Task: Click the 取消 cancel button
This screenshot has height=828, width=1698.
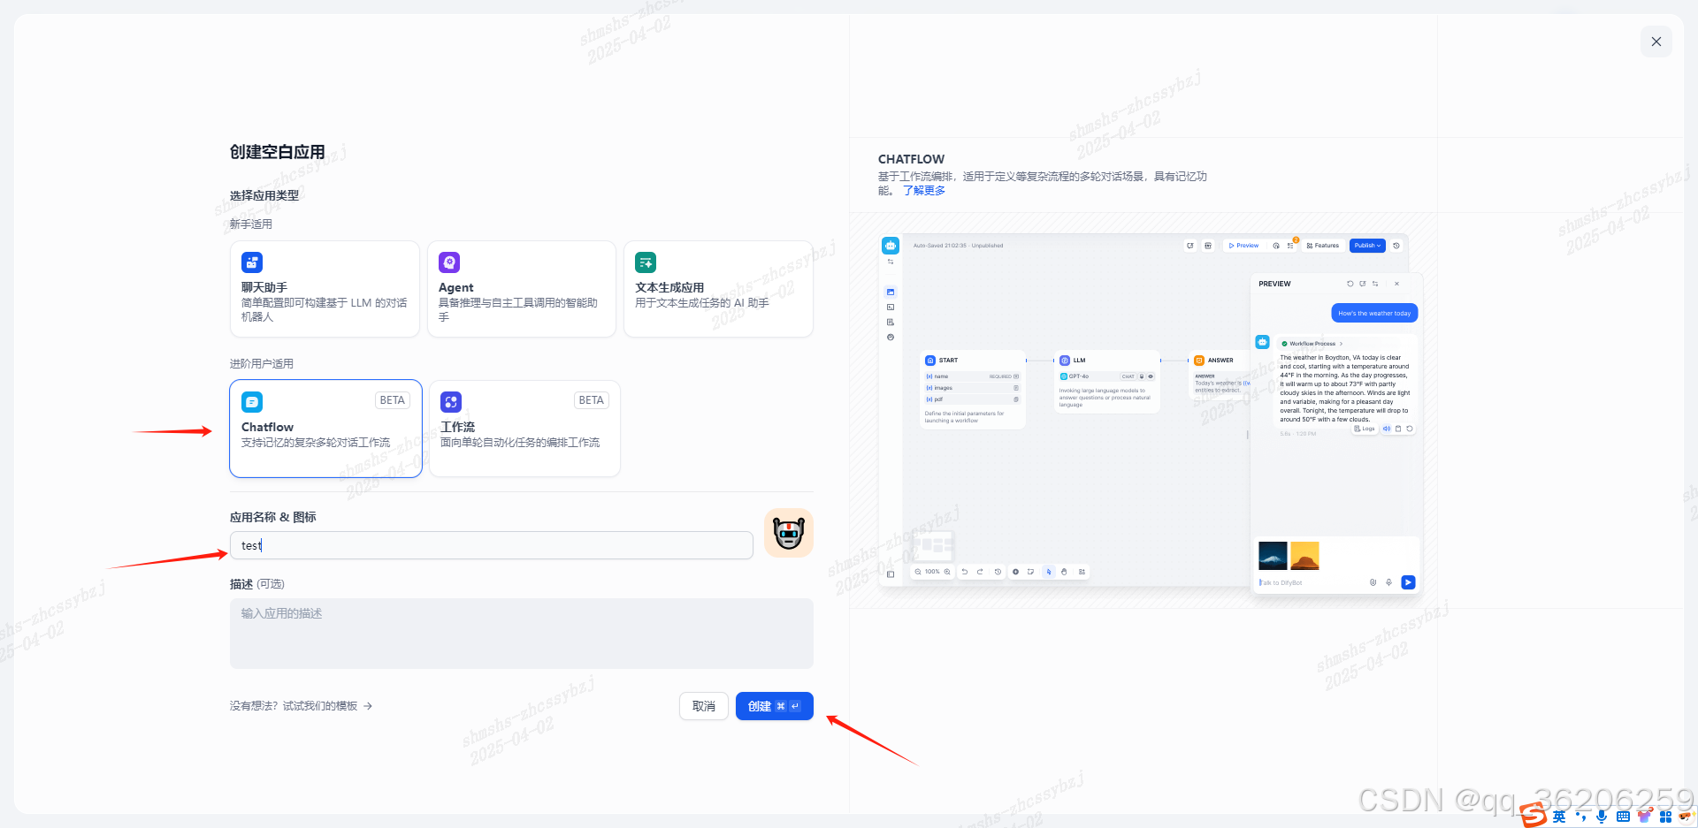Action: tap(704, 706)
